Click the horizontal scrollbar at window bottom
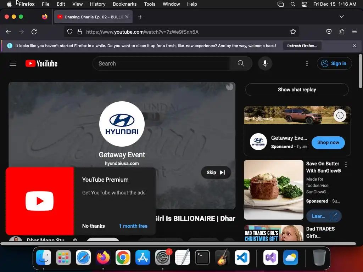Viewport: 363px width, 272px height. tap(178, 244)
